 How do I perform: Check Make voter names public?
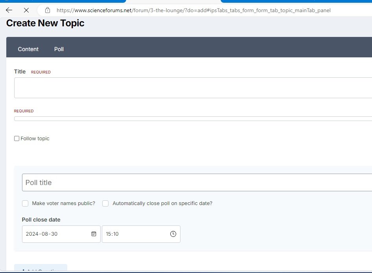[25, 203]
